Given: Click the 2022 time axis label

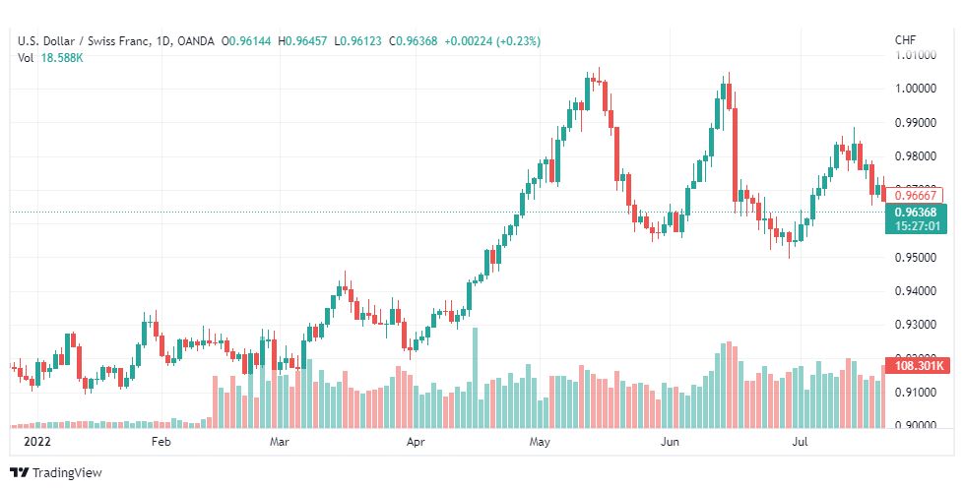Looking at the screenshot, I should click(36, 442).
